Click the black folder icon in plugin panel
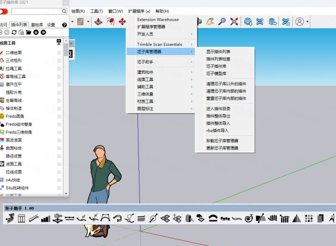Viewport: 336px width, 246px height. coord(29,32)
